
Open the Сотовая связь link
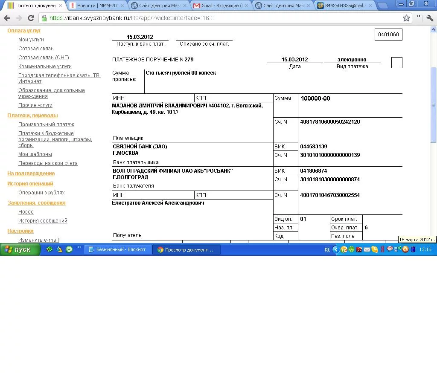point(36,49)
